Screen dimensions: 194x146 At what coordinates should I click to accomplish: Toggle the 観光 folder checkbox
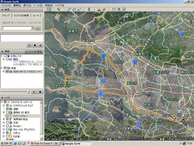click(x=7, y=59)
